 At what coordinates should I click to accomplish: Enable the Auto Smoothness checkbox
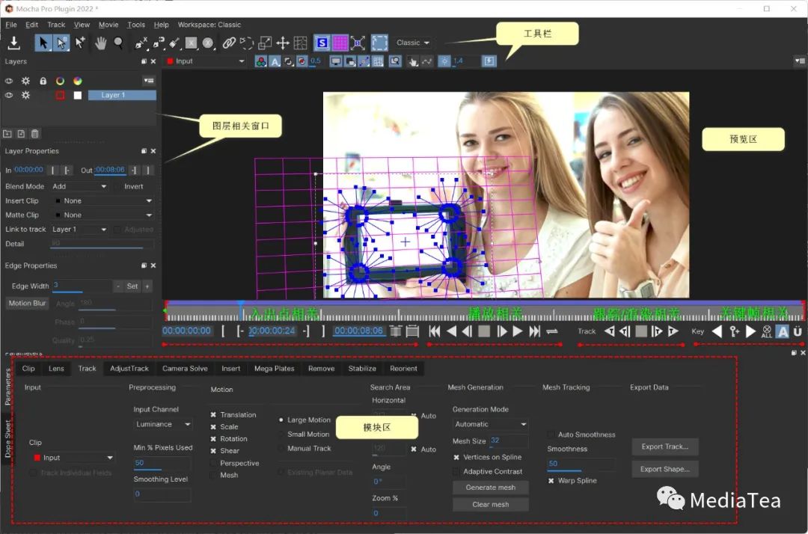pos(551,435)
